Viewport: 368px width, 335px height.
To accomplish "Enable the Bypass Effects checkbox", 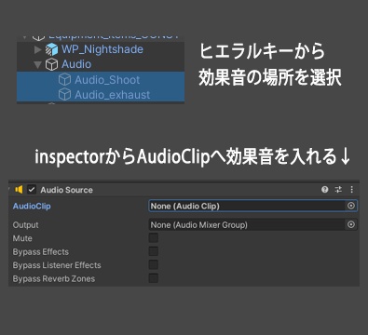I will point(154,251).
